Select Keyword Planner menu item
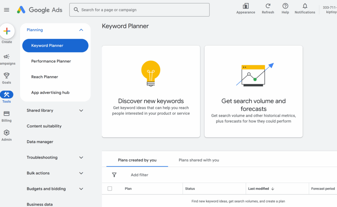This screenshot has height=207, width=337. tap(55, 45)
